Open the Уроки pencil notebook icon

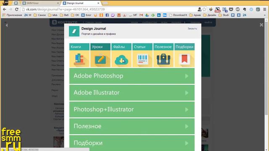100,59
